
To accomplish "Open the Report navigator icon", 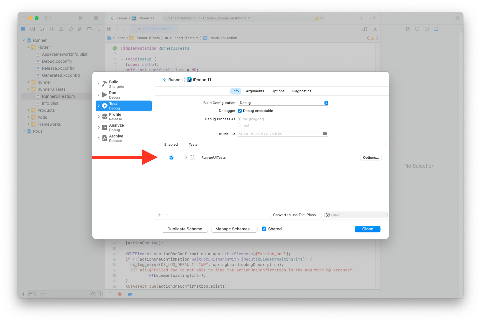I will click(99, 29).
